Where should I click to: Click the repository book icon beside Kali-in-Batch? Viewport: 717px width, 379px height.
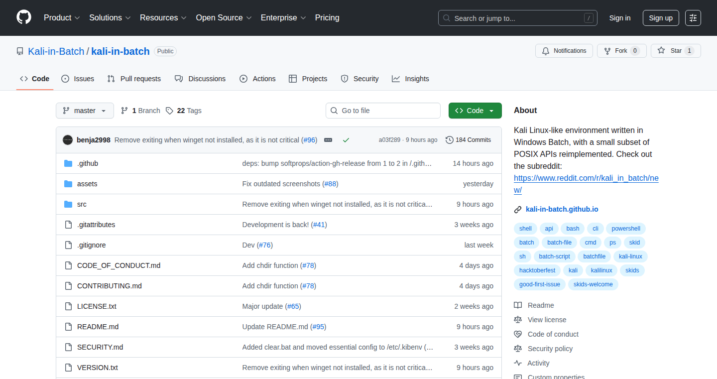[20, 51]
